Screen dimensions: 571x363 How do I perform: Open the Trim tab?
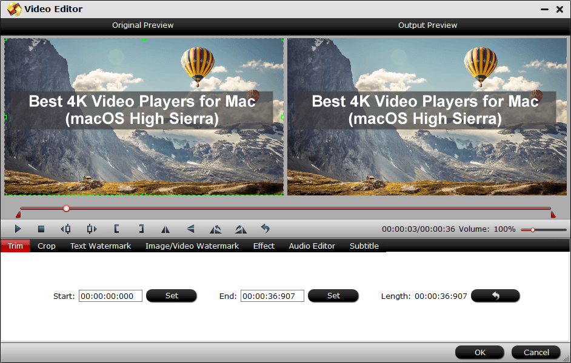15,246
